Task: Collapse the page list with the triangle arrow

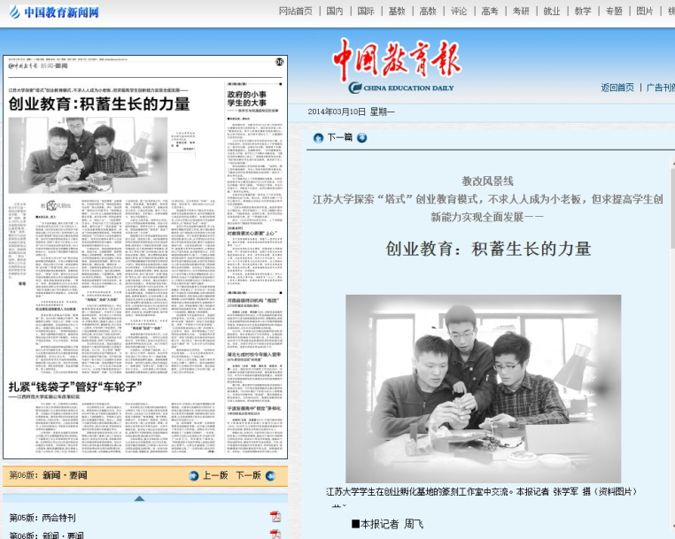Action: 139,498
